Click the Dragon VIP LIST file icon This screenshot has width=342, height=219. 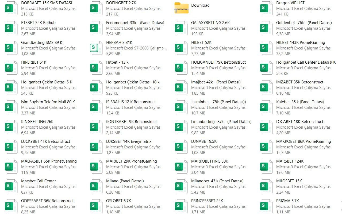point(266,8)
